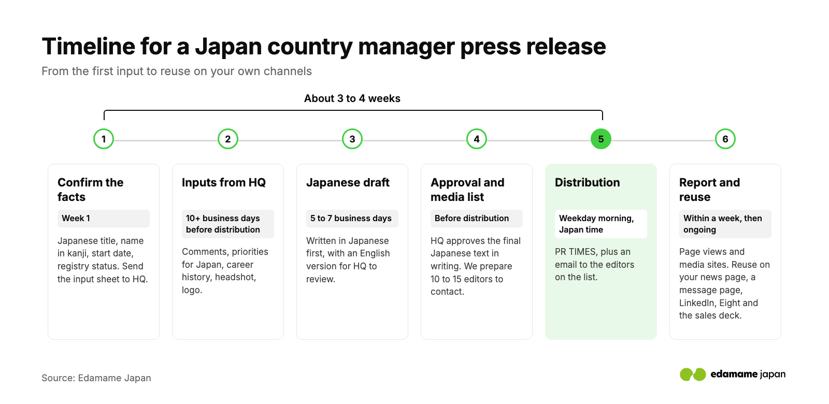Click the "Confirm the facts" card heading
The height and width of the screenshot is (404, 829).
click(91, 190)
